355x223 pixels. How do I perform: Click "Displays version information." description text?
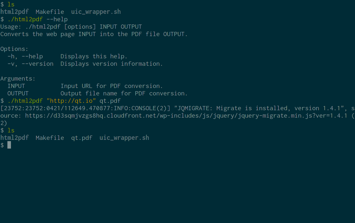pos(111,64)
